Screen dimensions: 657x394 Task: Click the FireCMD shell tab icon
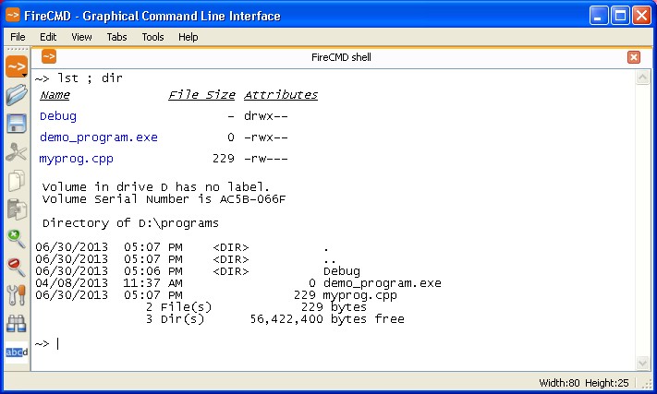49,56
